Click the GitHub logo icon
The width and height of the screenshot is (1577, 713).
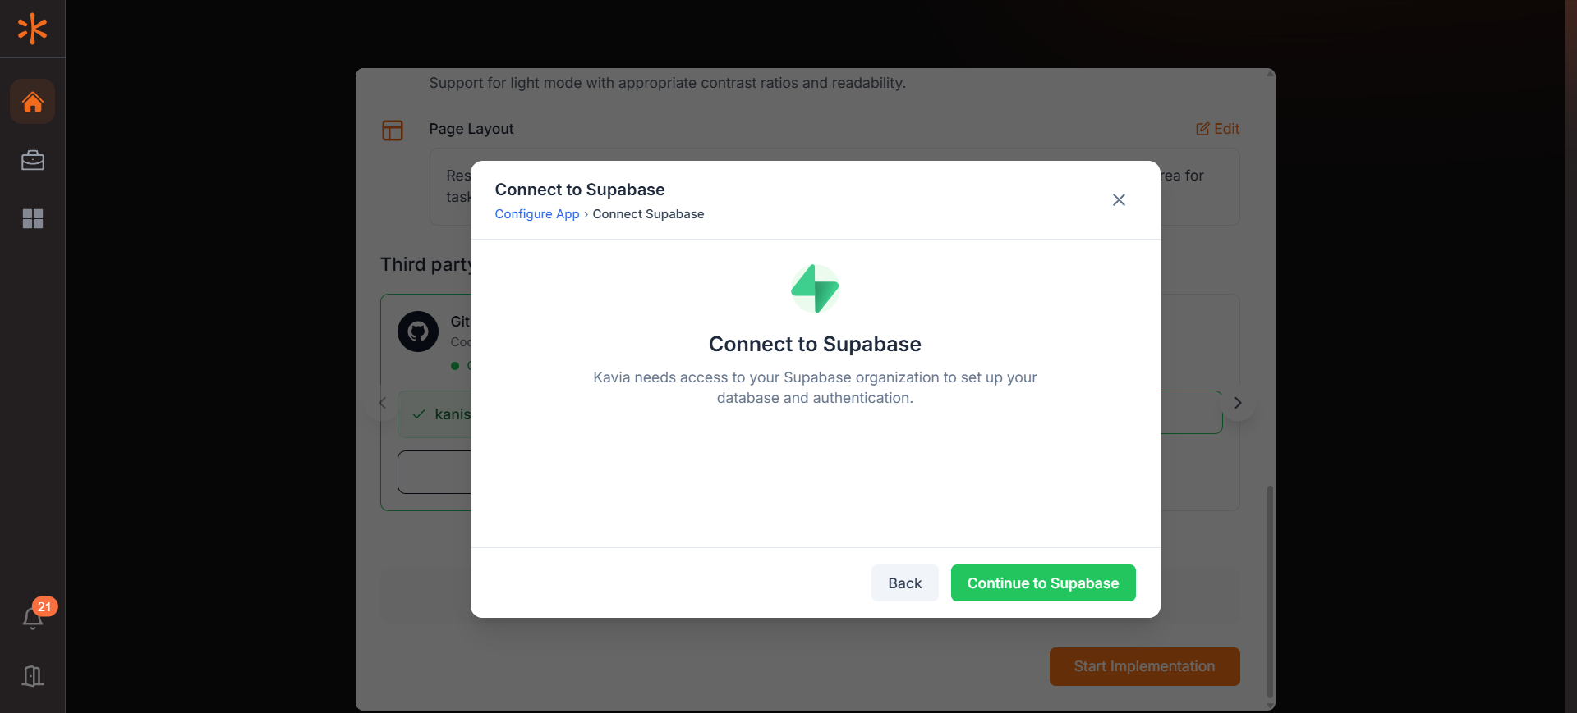[x=418, y=331]
